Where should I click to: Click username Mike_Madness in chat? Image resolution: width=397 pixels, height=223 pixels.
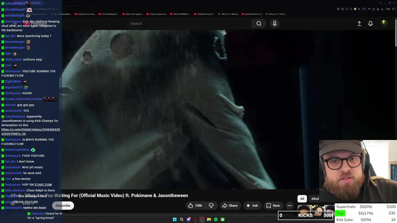point(15,190)
